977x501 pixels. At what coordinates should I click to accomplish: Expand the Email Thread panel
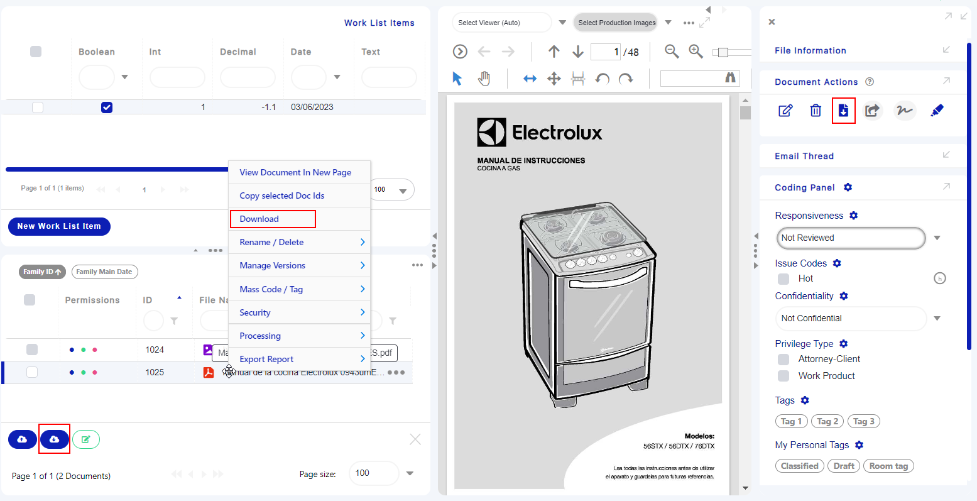946,155
